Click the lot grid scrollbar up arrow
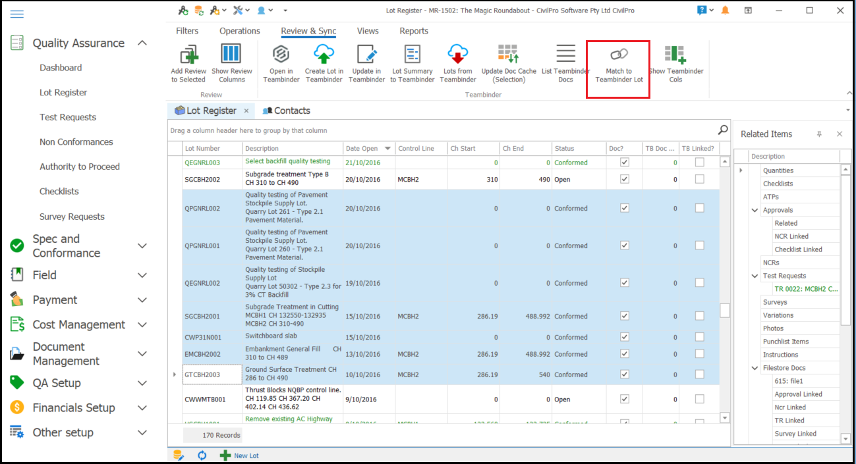 pos(725,161)
